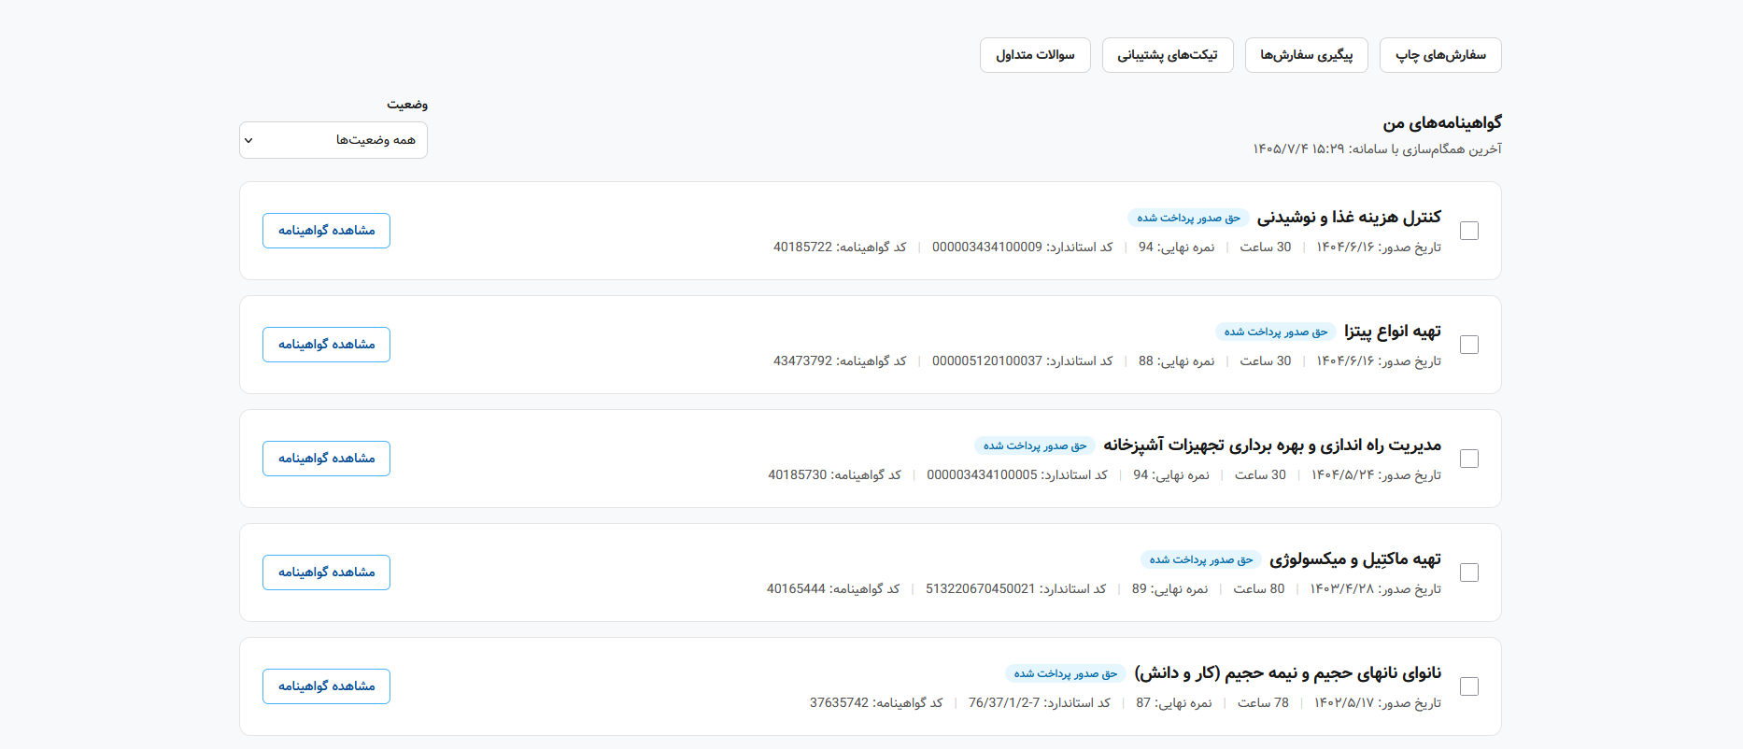Click the title تهیه انواع پیتزا
Image resolution: width=1743 pixels, height=749 pixels.
[1393, 331]
